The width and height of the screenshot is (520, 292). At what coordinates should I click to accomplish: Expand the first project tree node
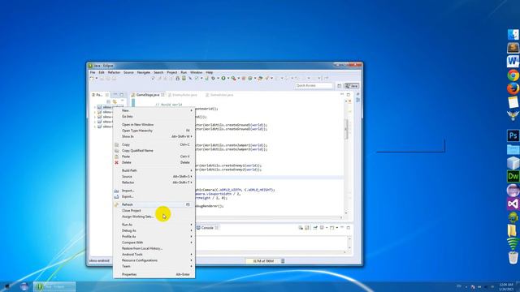pos(95,107)
